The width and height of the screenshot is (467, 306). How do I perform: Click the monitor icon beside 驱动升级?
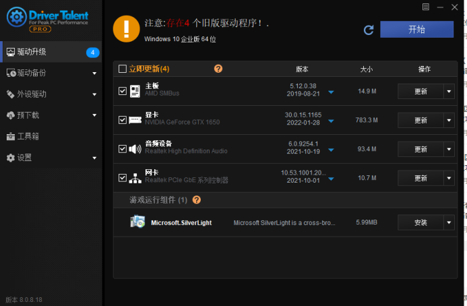(11, 52)
